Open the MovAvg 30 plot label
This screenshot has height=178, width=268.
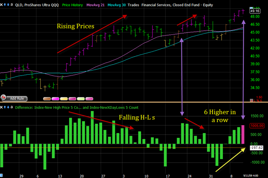pyautogui.click(x=116, y=5)
